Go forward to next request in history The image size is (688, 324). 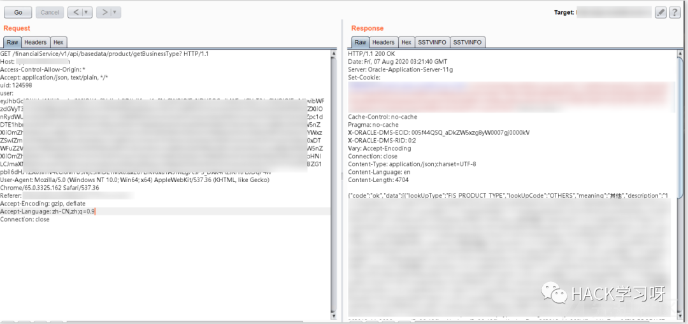[x=104, y=12]
